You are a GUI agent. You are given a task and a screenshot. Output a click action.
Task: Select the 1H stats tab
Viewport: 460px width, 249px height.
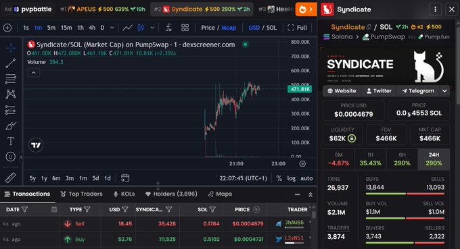[370, 159]
